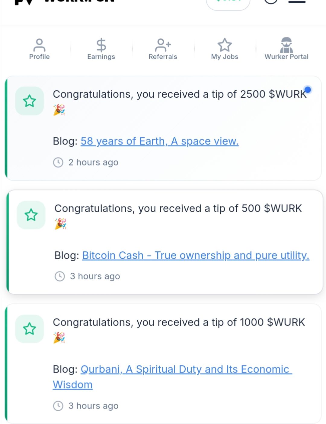This screenshot has width=326, height=424.
Task: Select the My Jobs star icon
Action: click(x=225, y=45)
